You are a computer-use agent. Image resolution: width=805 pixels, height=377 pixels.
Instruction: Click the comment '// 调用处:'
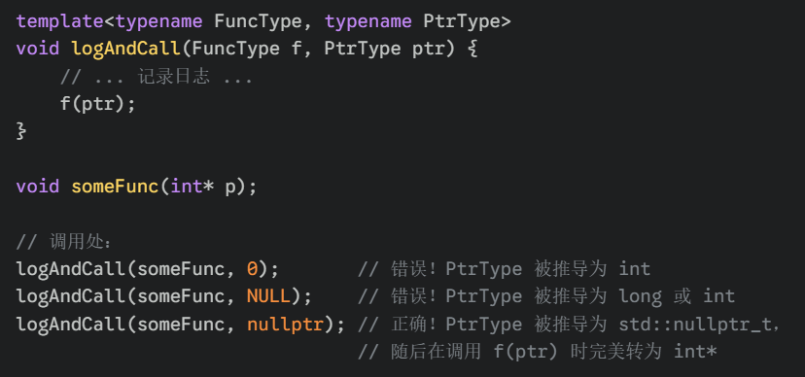pyautogui.click(x=63, y=242)
